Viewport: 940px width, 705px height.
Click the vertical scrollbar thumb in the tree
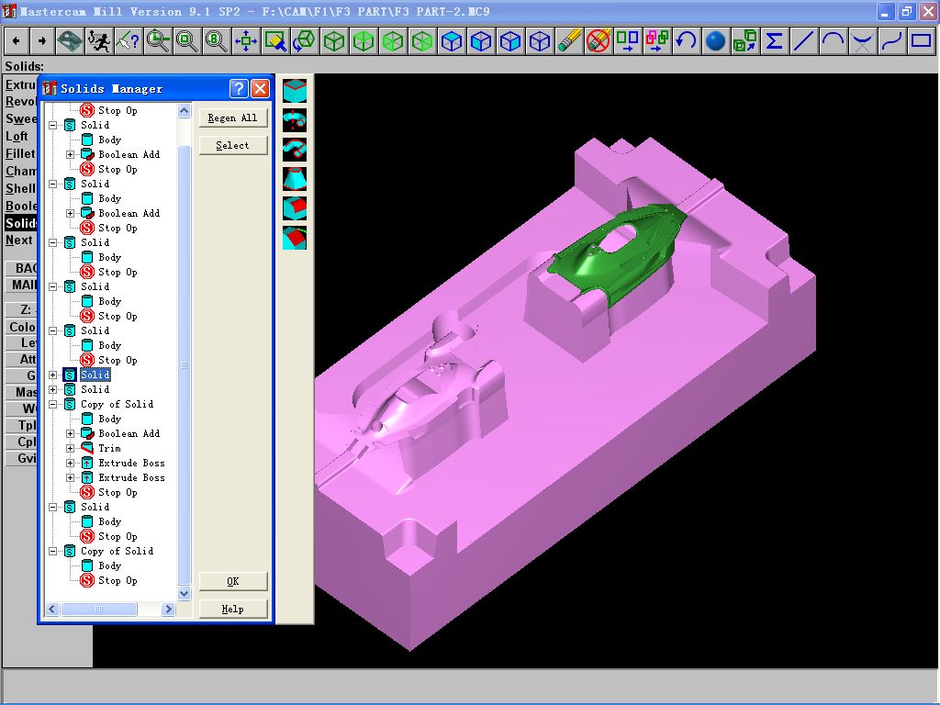coord(184,365)
